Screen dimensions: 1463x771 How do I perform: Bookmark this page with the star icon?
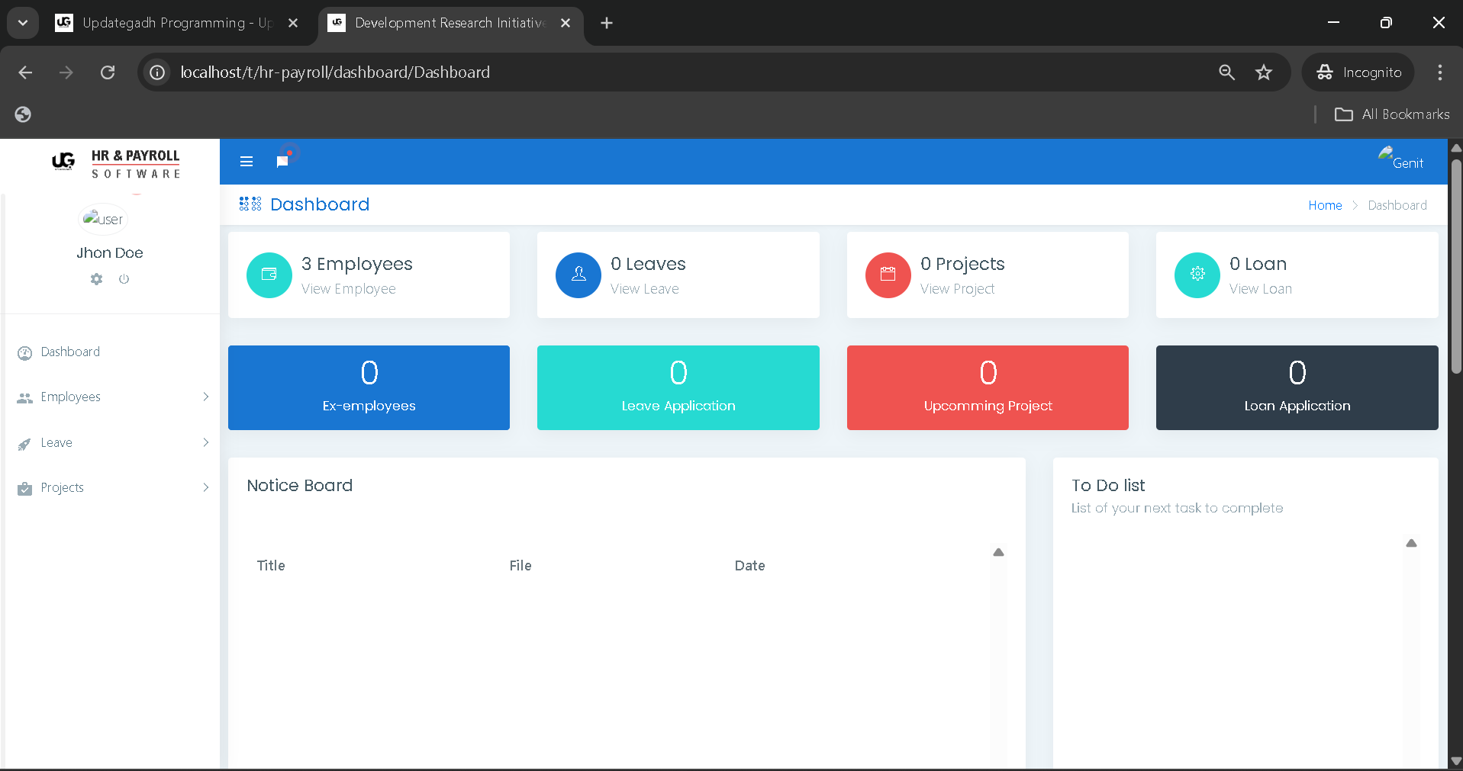tap(1264, 72)
